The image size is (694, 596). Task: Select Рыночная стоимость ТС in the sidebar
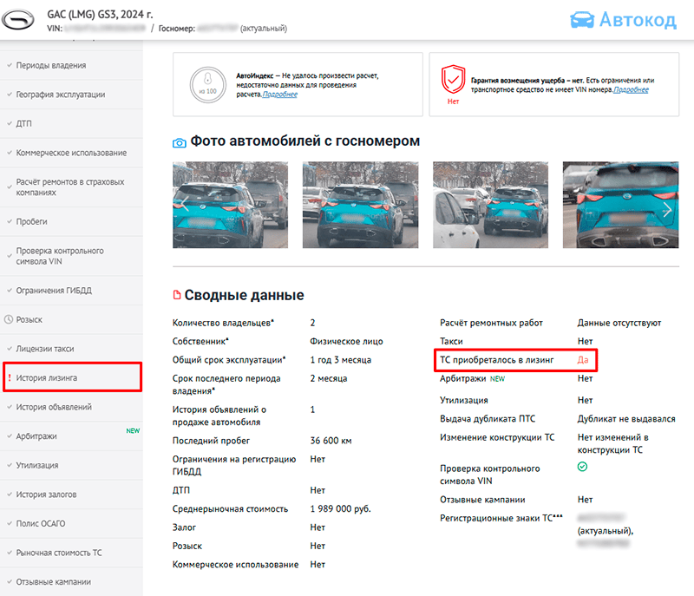[x=61, y=553]
